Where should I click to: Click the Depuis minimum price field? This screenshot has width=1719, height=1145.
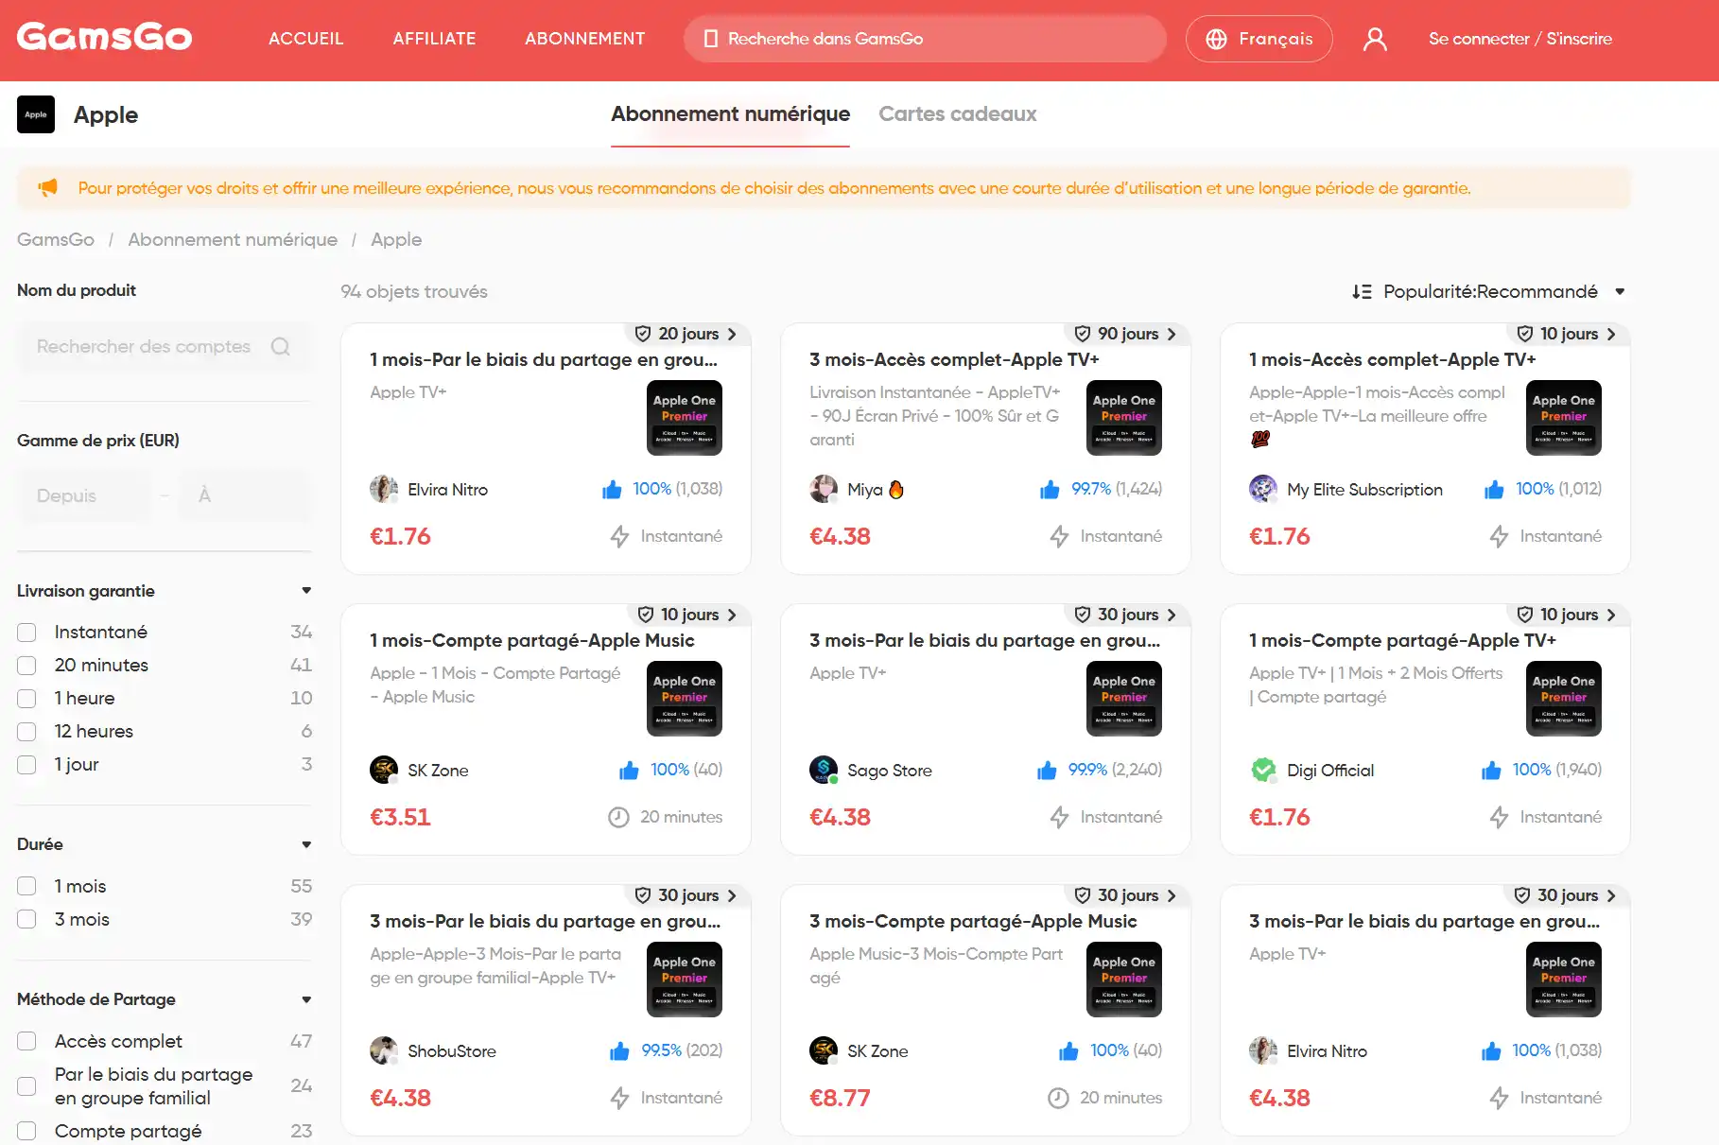pyautogui.click(x=83, y=495)
